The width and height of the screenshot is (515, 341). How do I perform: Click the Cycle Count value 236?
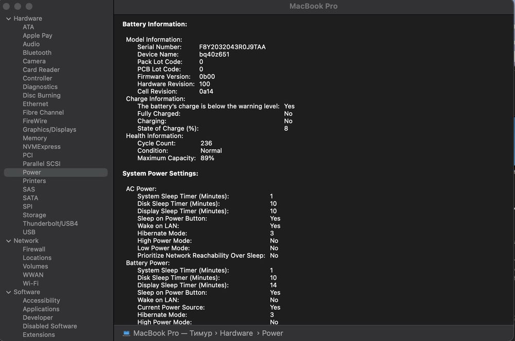coord(207,143)
